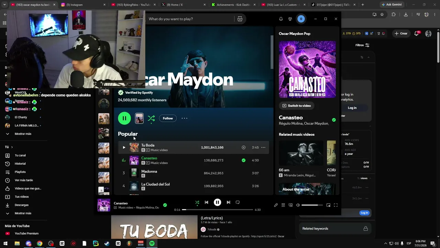Screen dimensions: 440x248
Task: Toggle the saved checkmark in the bottom player bar
Action: [165, 205]
